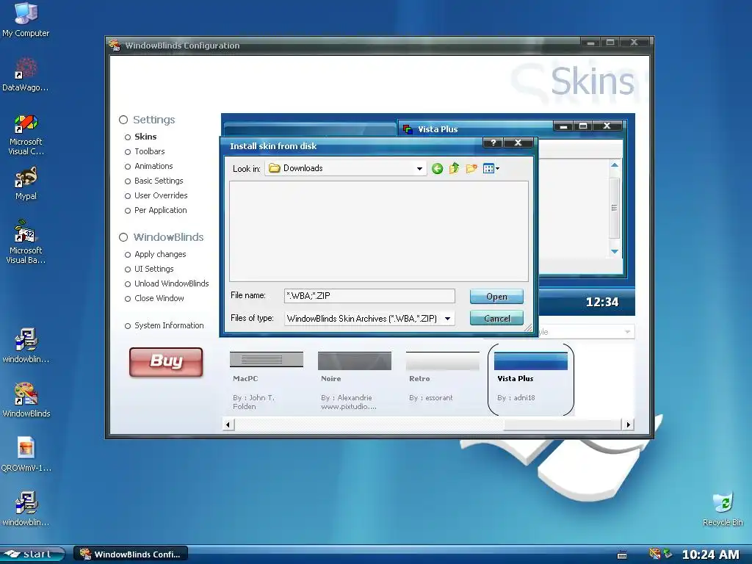Click the skin list horizontal scrollbar thumb
The image size is (752, 564).
point(369,424)
